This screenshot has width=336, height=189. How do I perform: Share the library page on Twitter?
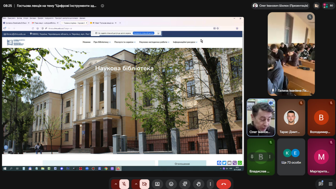click(x=224, y=163)
